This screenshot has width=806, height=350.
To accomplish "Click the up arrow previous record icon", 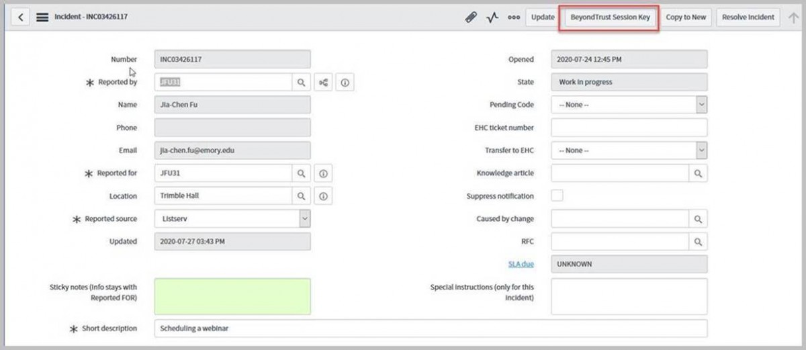I will click(x=793, y=17).
